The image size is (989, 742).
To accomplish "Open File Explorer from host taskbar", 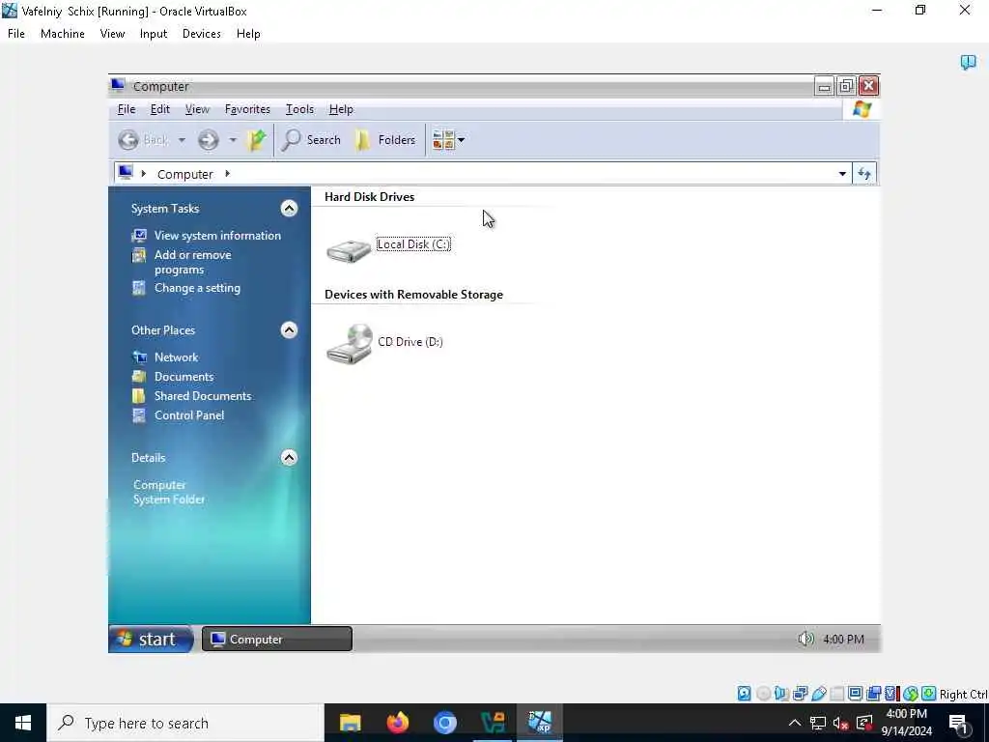I will pos(350,723).
